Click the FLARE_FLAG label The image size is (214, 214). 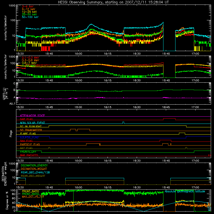pyautogui.click(x=28, y=133)
